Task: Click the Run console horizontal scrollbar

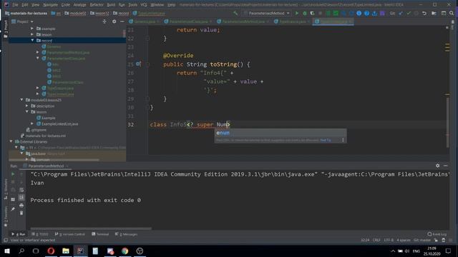Action: pyautogui.click(x=91, y=228)
